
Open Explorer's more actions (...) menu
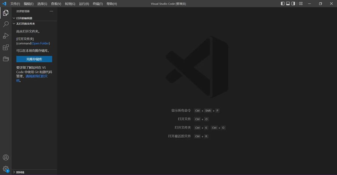(x=51, y=11)
